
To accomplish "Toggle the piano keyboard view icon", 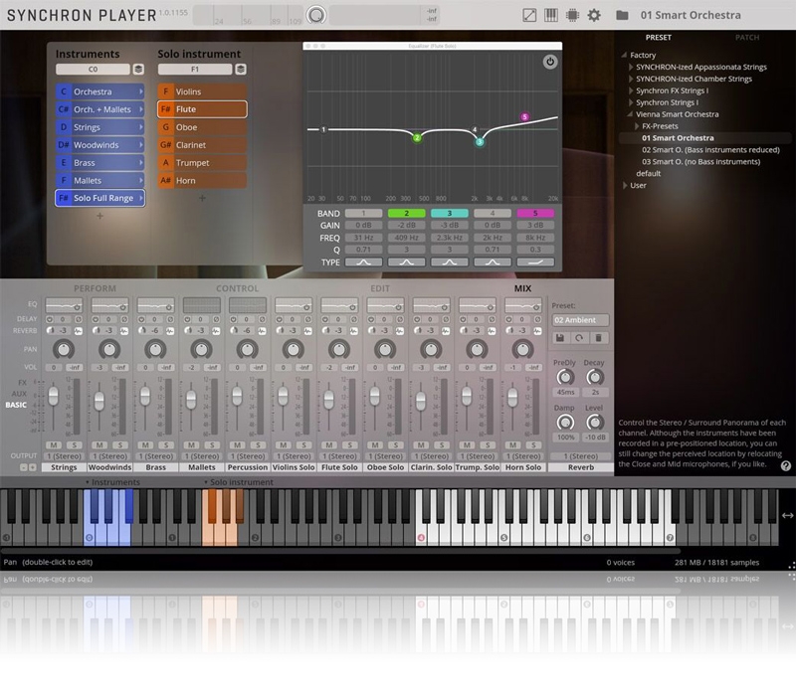I will tap(551, 15).
